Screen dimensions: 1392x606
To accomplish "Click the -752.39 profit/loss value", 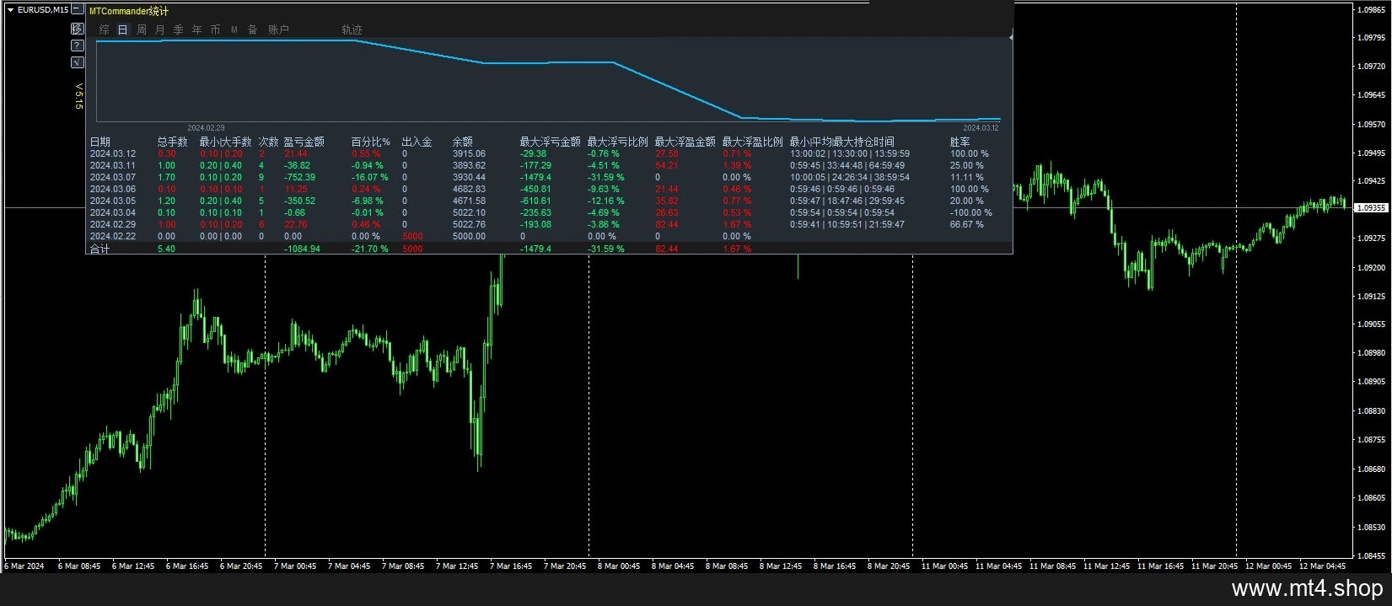I will tap(300, 177).
